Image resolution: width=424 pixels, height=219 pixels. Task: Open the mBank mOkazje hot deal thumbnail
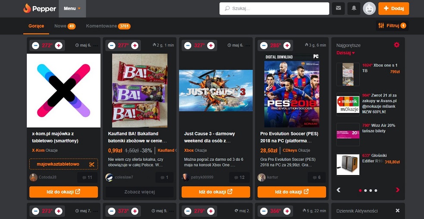(348, 104)
